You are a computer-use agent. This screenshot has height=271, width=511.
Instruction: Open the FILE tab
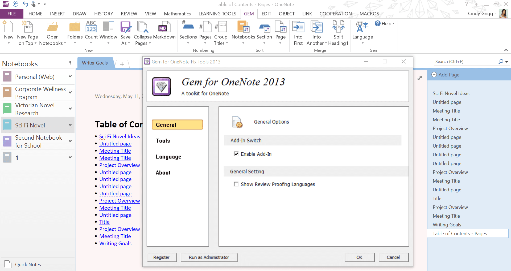click(x=11, y=14)
